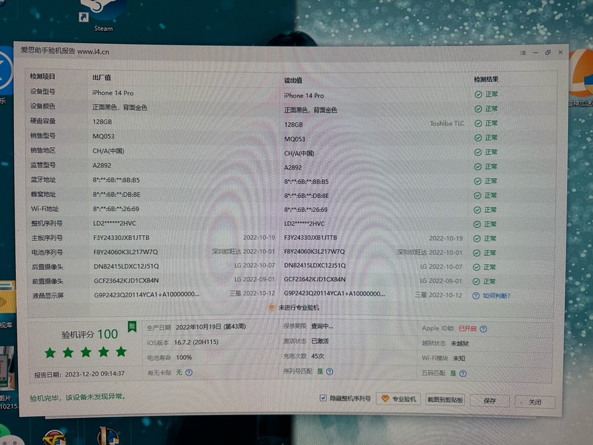Select the 出厂值 column header

101,77
